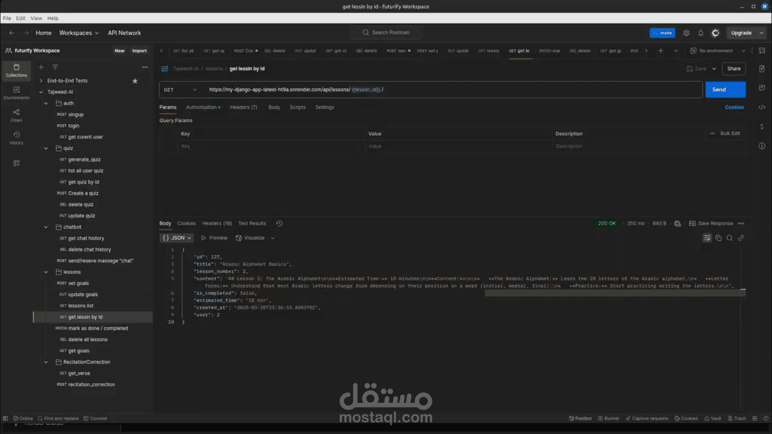Collapse the auth folder
Image resolution: width=772 pixels, height=434 pixels.
[x=46, y=103]
